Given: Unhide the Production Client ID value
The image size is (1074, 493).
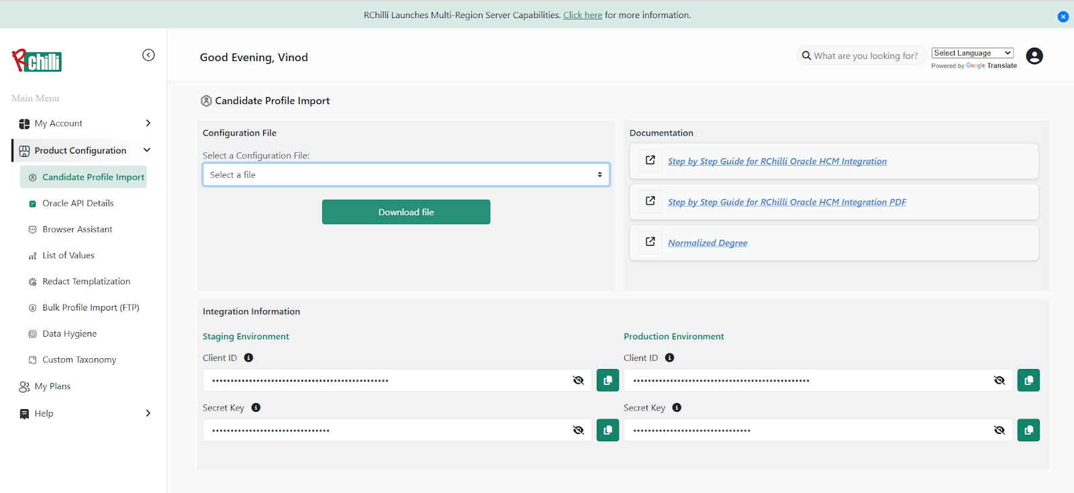Looking at the screenshot, I should [999, 380].
